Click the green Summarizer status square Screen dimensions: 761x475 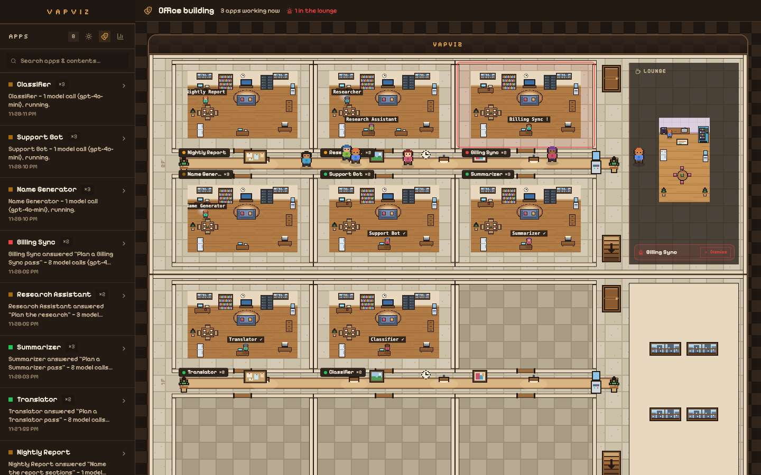click(x=11, y=347)
